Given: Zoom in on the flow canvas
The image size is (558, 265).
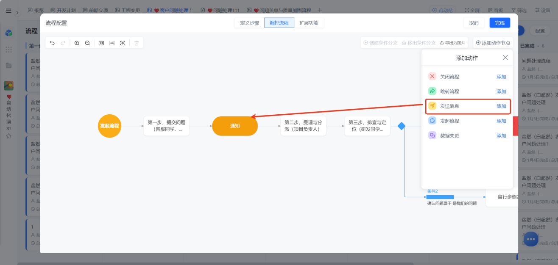Looking at the screenshot, I should (x=77, y=43).
